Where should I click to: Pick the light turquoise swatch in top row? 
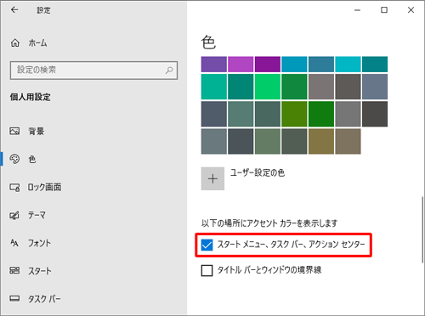pyautogui.click(x=348, y=65)
